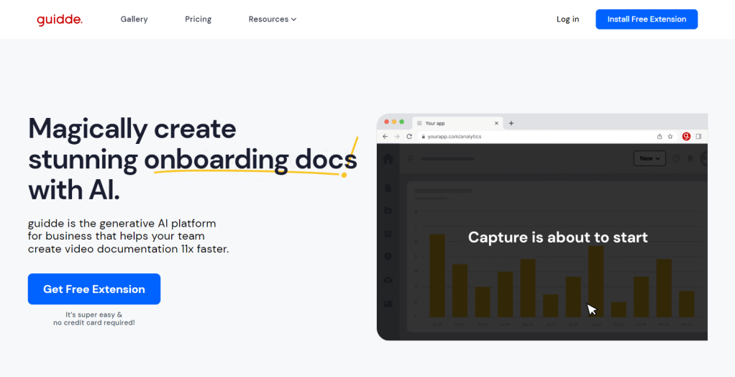735x377 pixels.
Task: Click the 'Capture is about to start' video
Action: [557, 237]
